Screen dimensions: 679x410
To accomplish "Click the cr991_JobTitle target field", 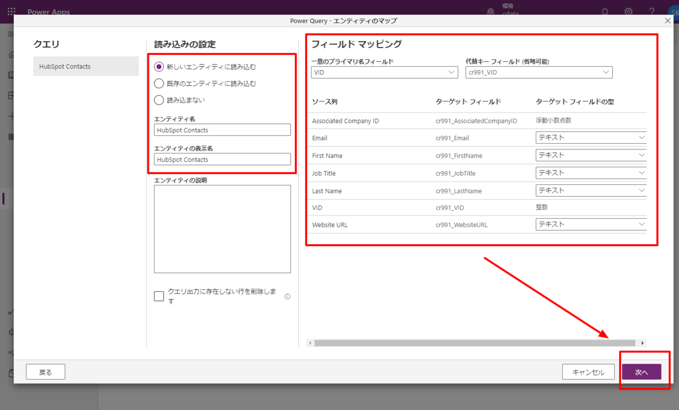I will coord(455,173).
